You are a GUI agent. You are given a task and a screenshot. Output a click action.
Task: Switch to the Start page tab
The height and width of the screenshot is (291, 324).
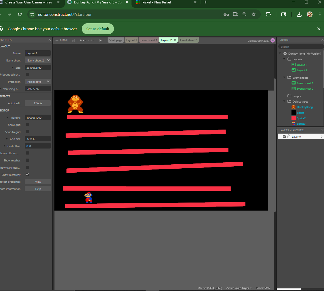click(116, 40)
